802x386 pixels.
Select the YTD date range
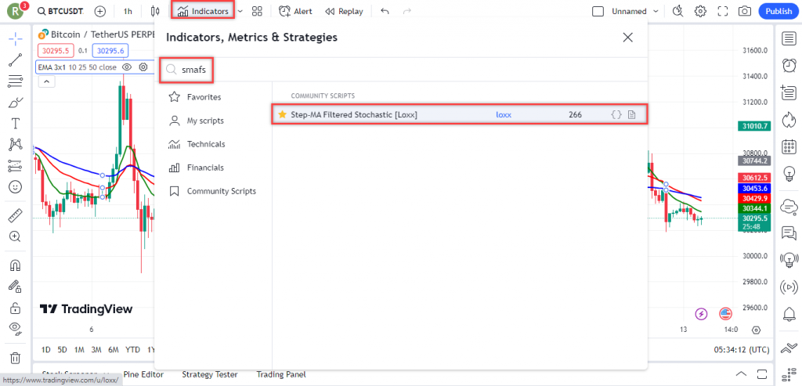pyautogui.click(x=132, y=350)
